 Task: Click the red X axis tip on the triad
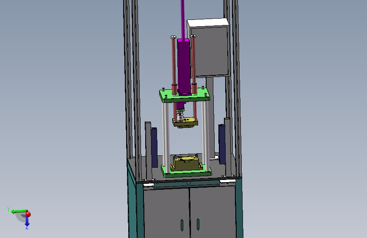pos(28,213)
